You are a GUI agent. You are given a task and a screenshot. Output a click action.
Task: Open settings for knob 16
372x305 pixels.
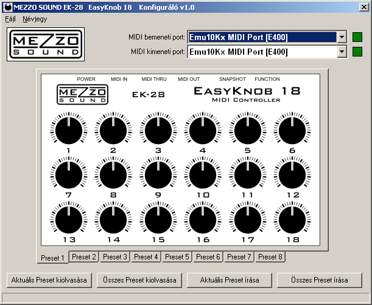point(203,220)
